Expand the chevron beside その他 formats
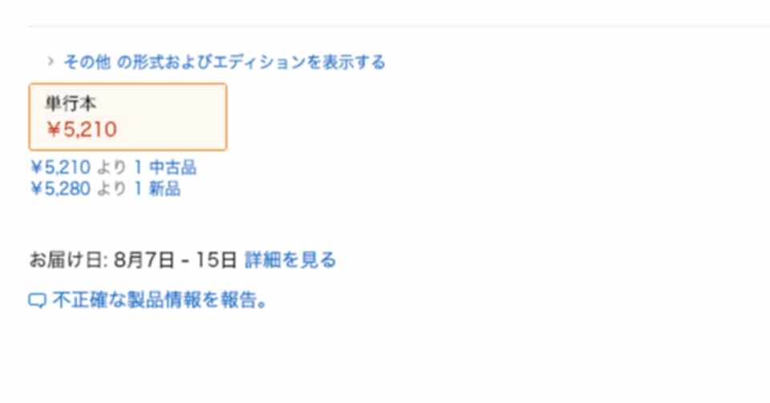 point(50,61)
